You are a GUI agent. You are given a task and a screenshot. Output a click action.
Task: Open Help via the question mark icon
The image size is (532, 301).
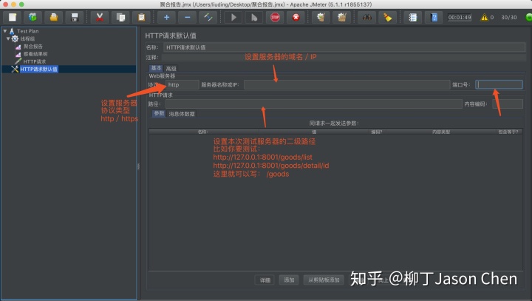click(x=434, y=17)
